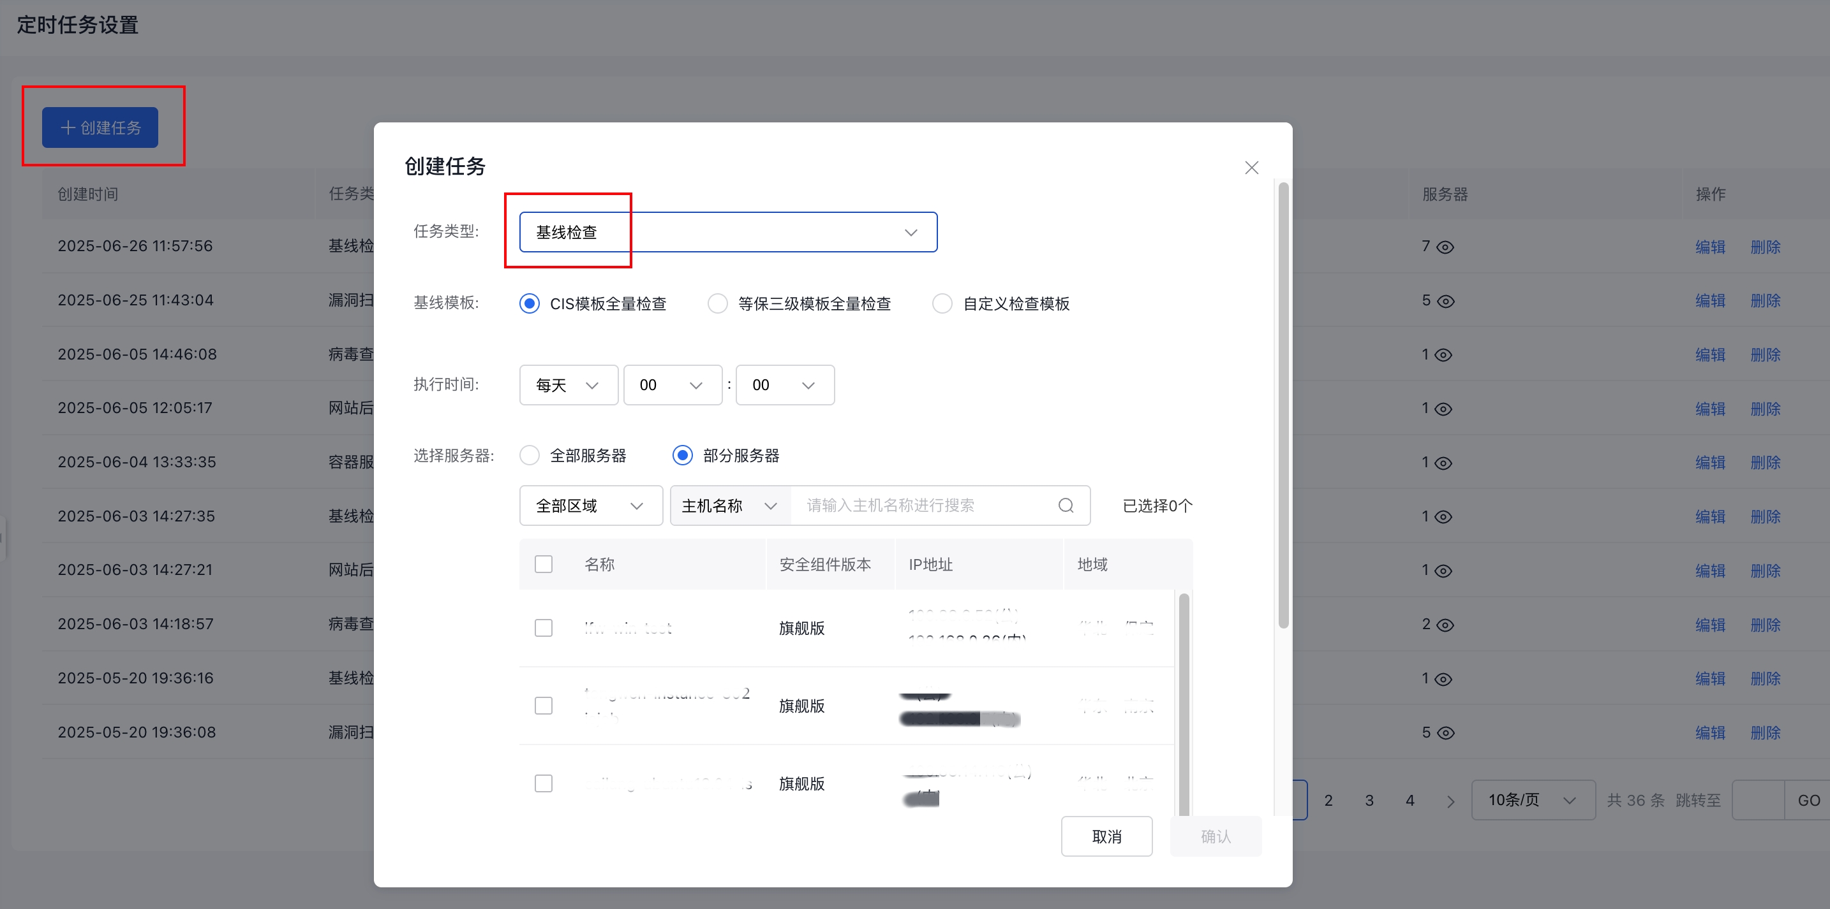Go to page 2 in pagination

point(1328,801)
